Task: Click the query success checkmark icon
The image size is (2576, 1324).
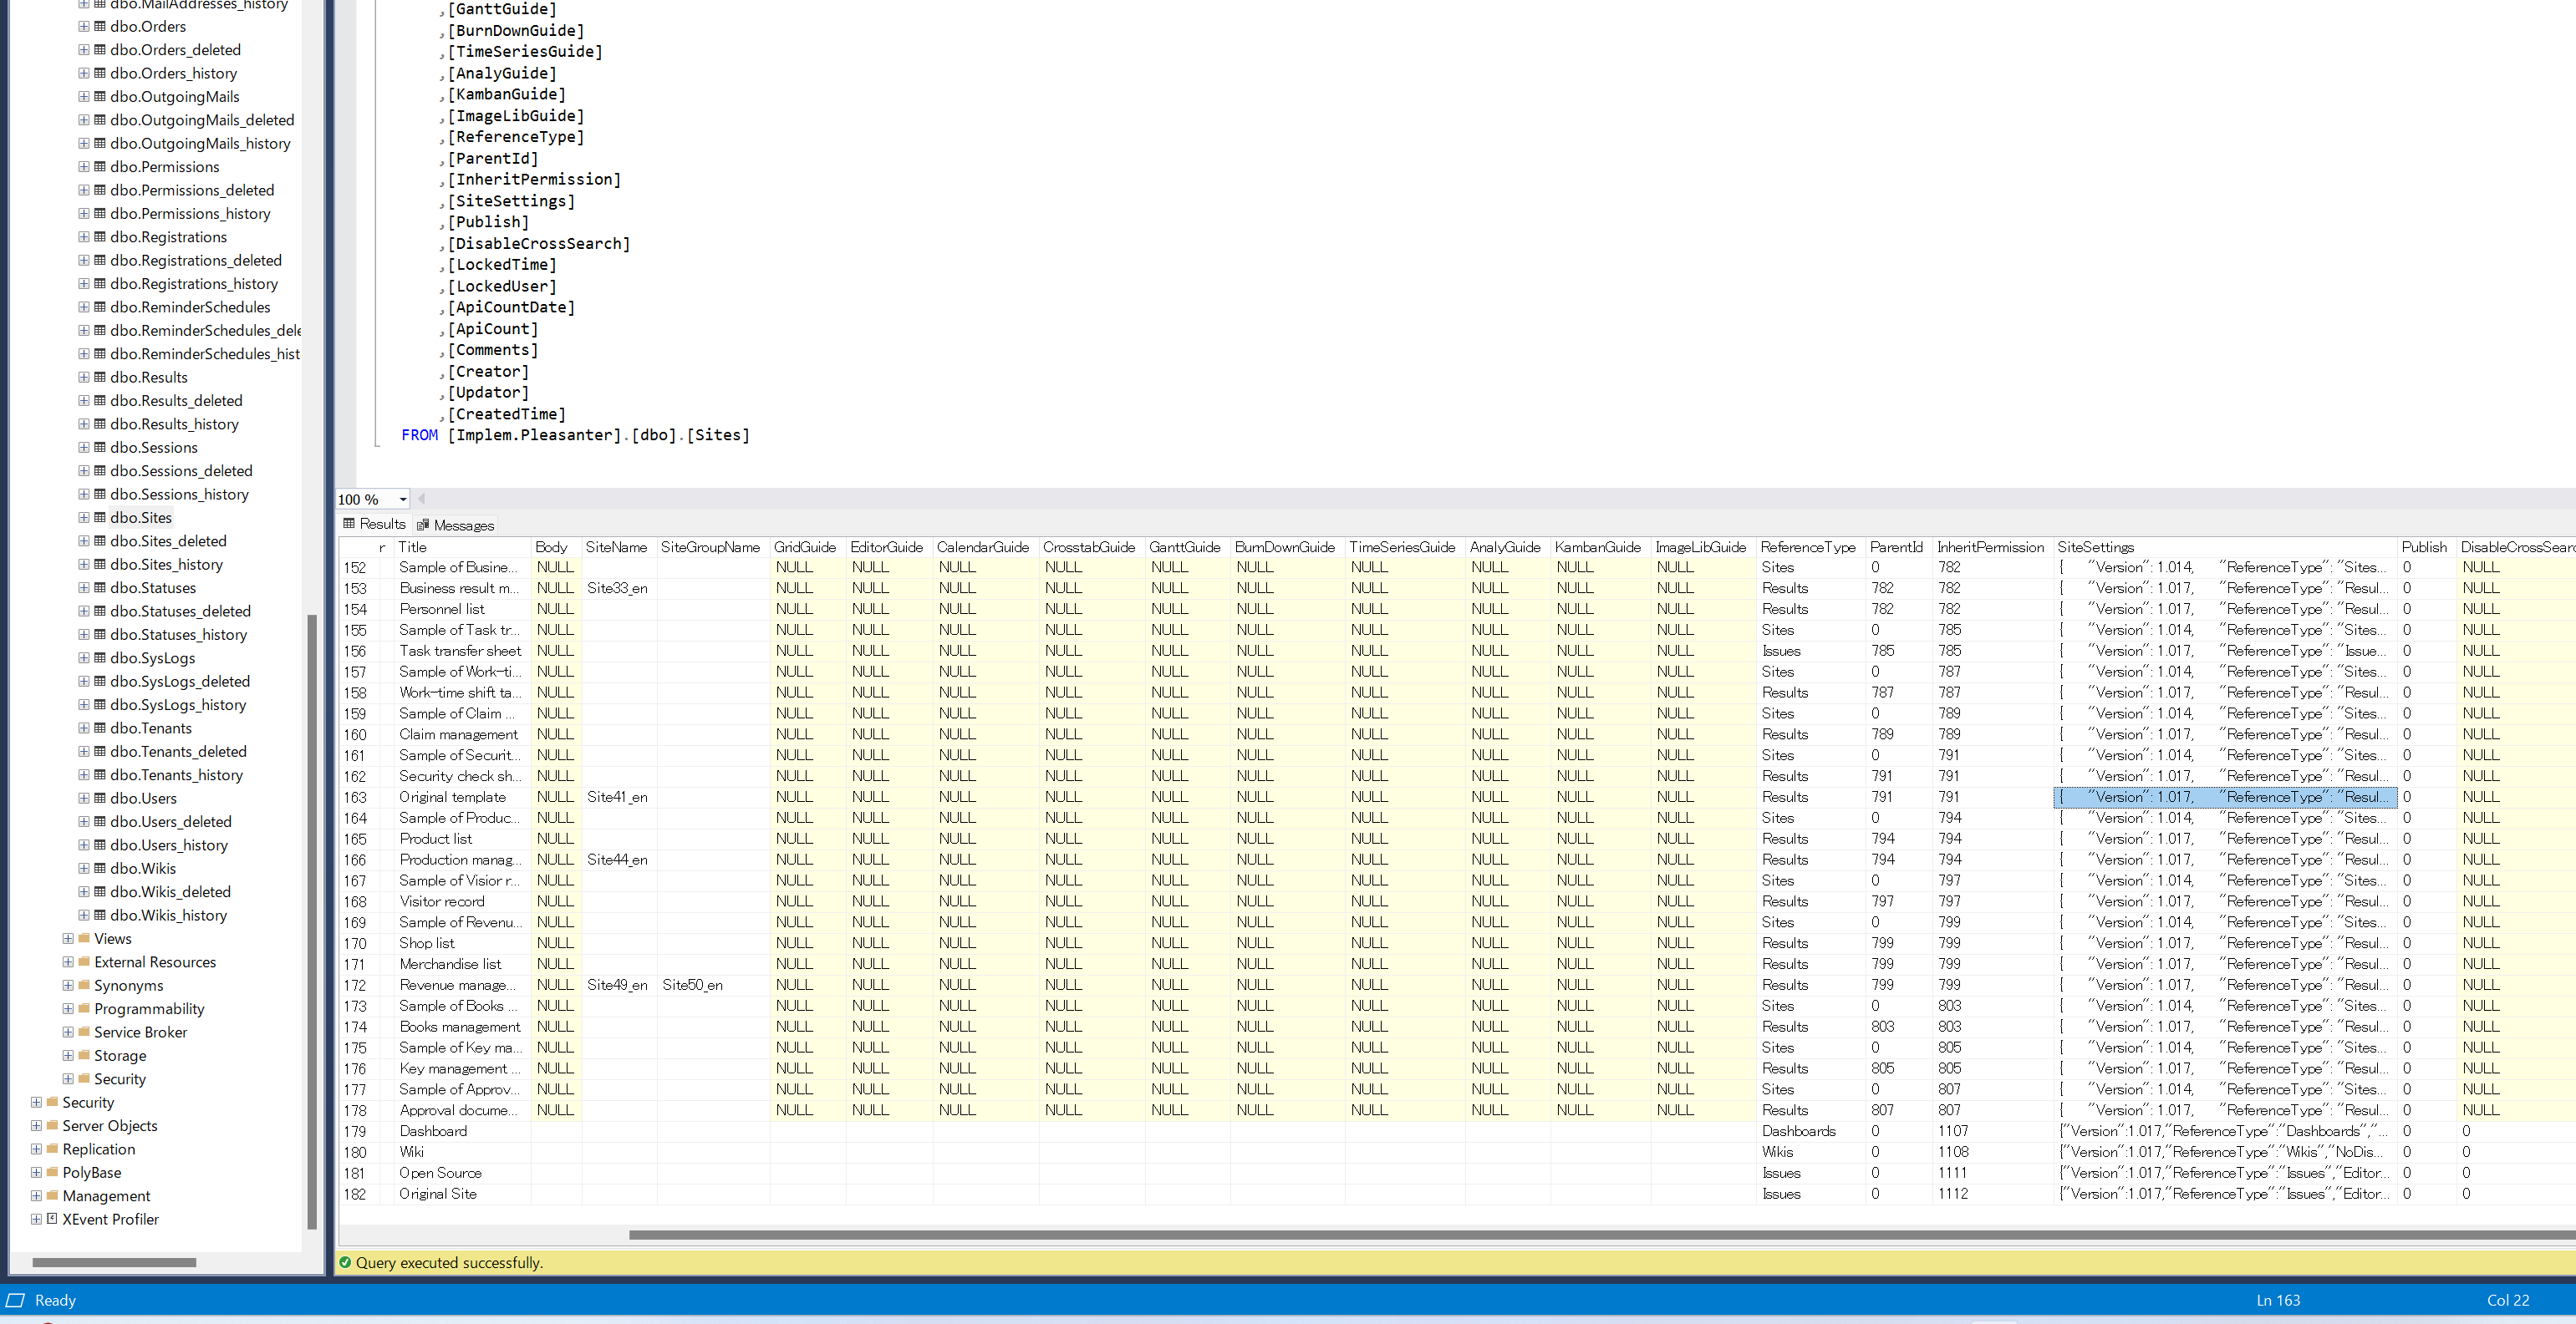Action: [x=345, y=1262]
